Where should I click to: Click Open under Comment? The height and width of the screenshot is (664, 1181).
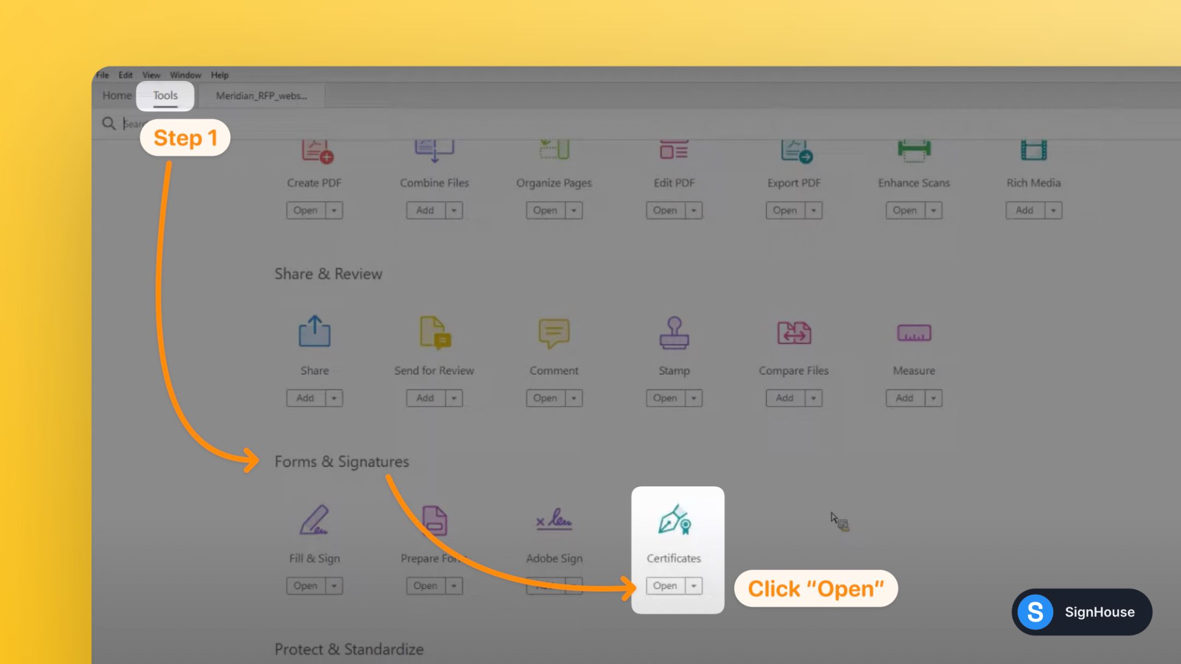coord(546,398)
